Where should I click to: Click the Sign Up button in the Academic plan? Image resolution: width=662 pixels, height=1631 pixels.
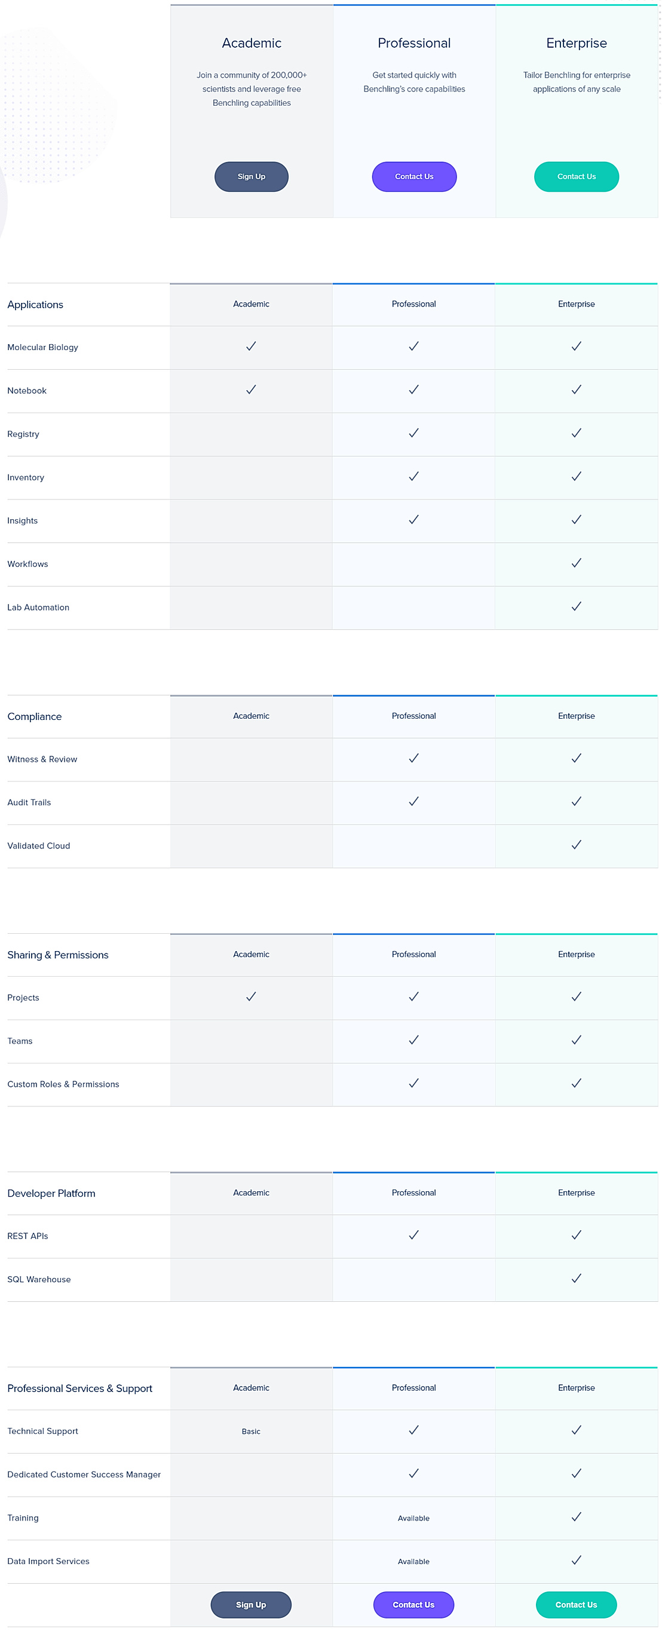pyautogui.click(x=251, y=177)
